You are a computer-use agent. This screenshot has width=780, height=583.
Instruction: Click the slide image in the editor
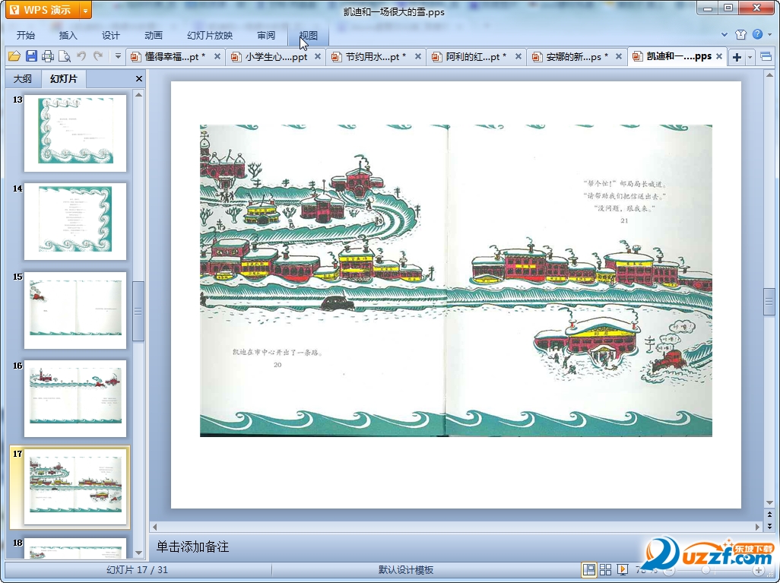click(456, 280)
